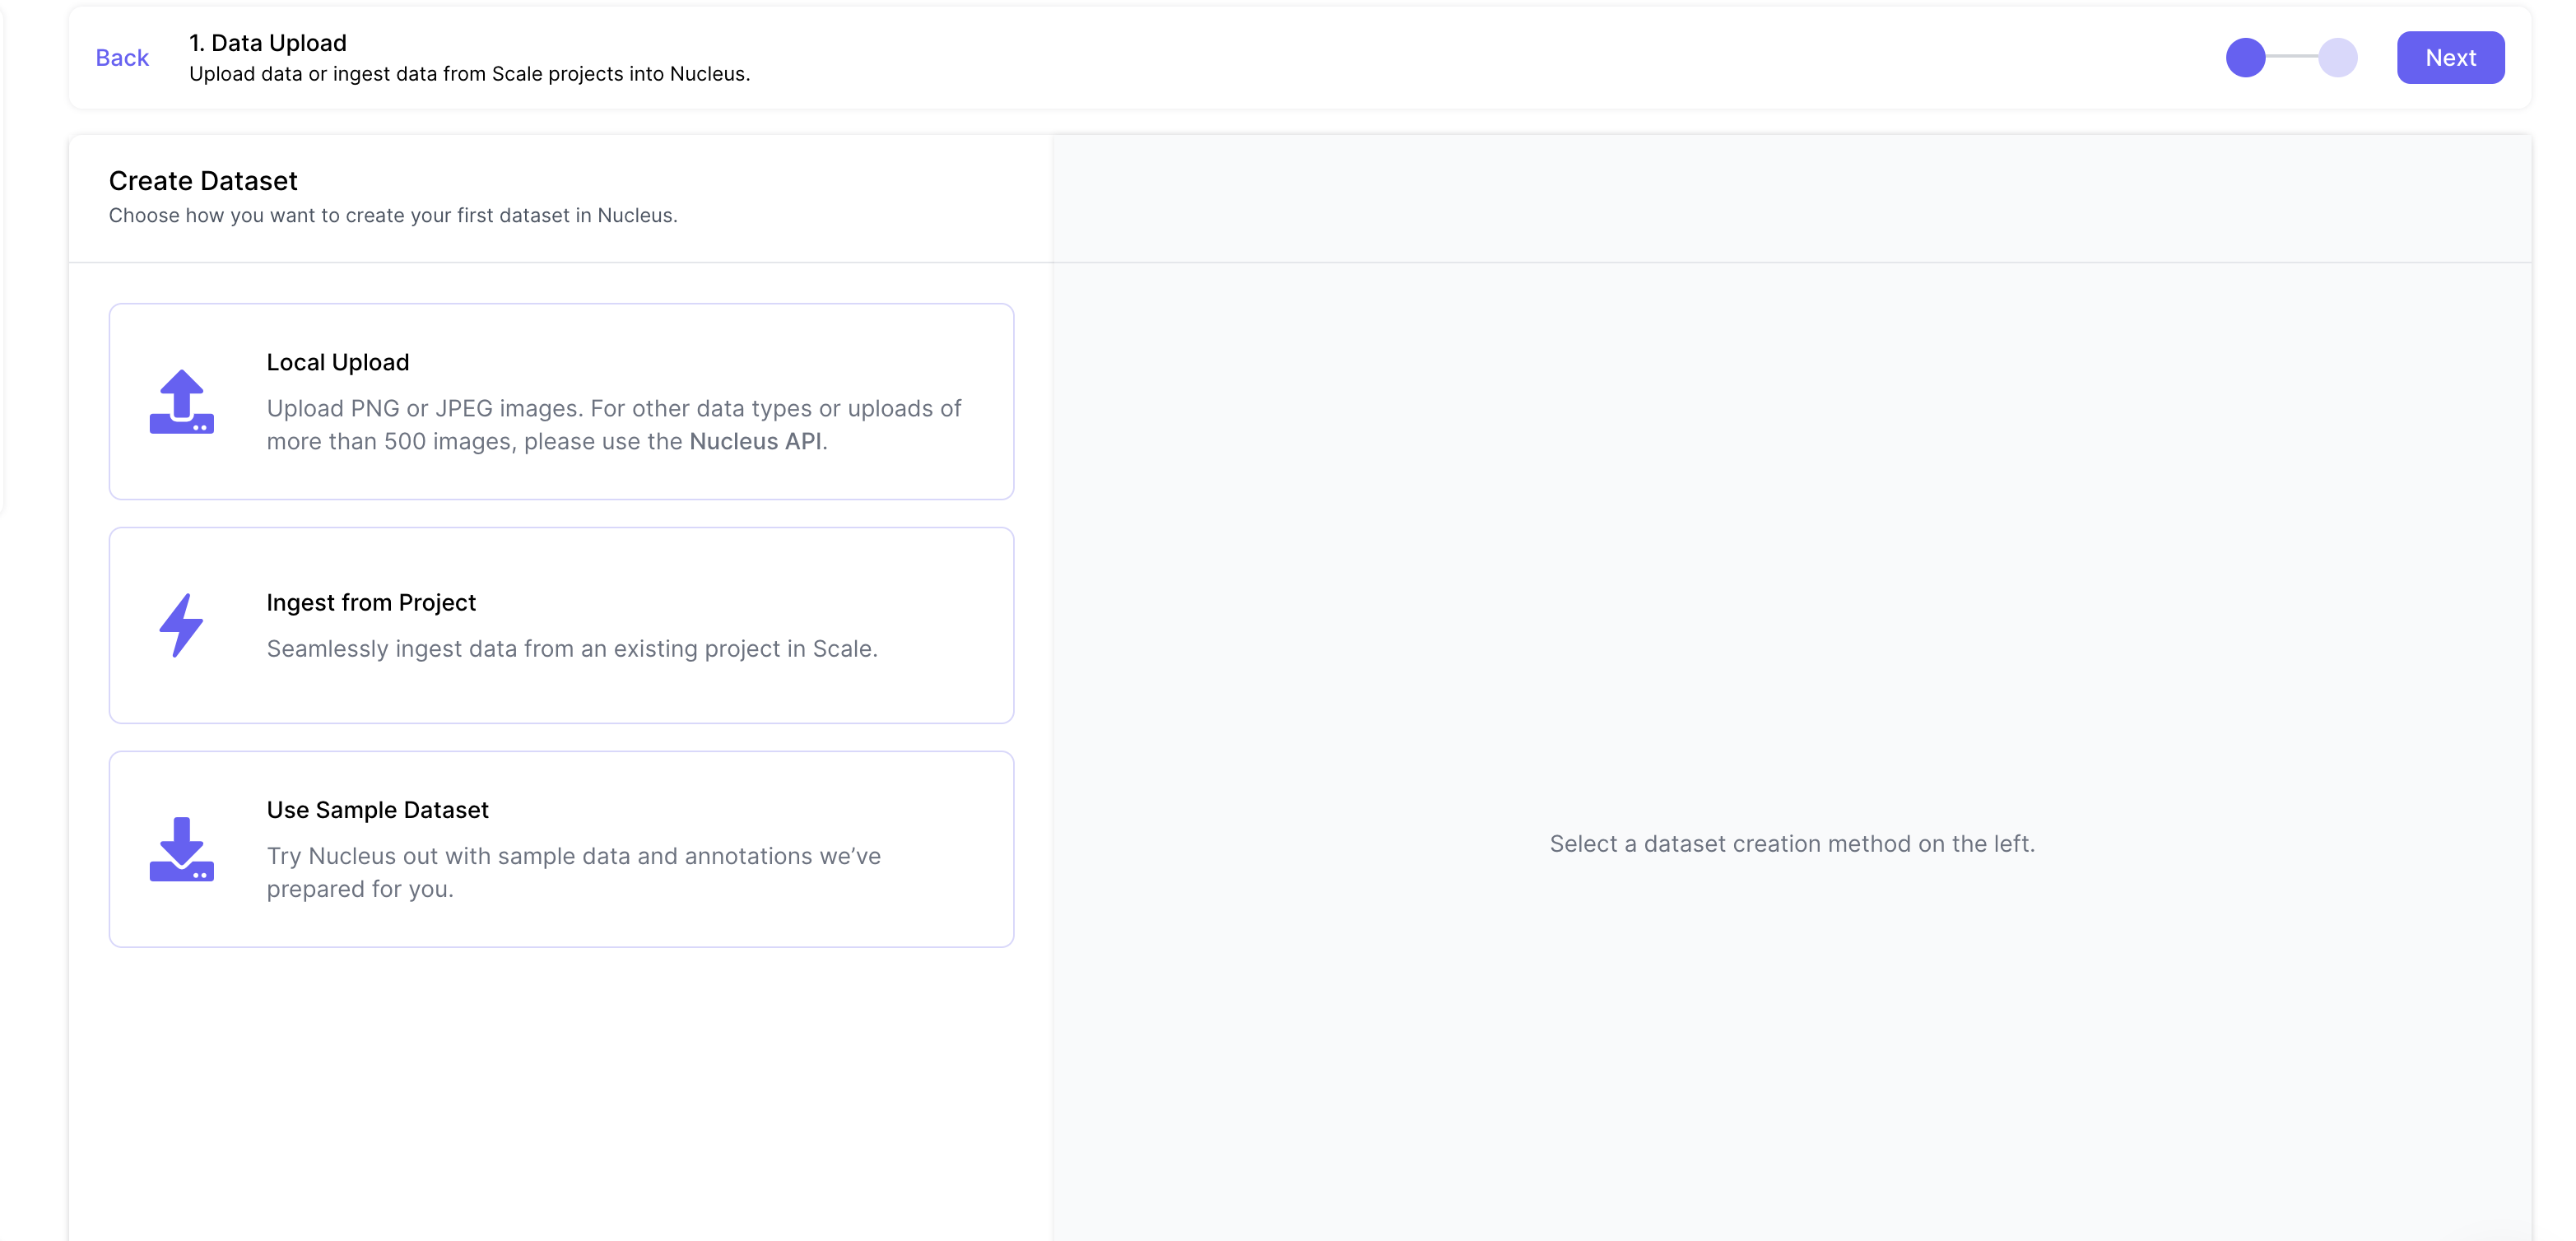Click the Local Upload arrow tray icon
Viewport: 2576px width, 1241px height.
[181, 401]
